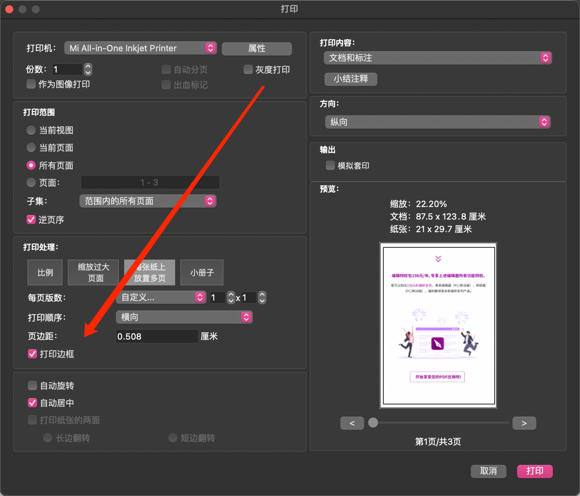580x496 pixels.
Task: Click the columns stepper beside 每页版数
Action: [x=231, y=298]
